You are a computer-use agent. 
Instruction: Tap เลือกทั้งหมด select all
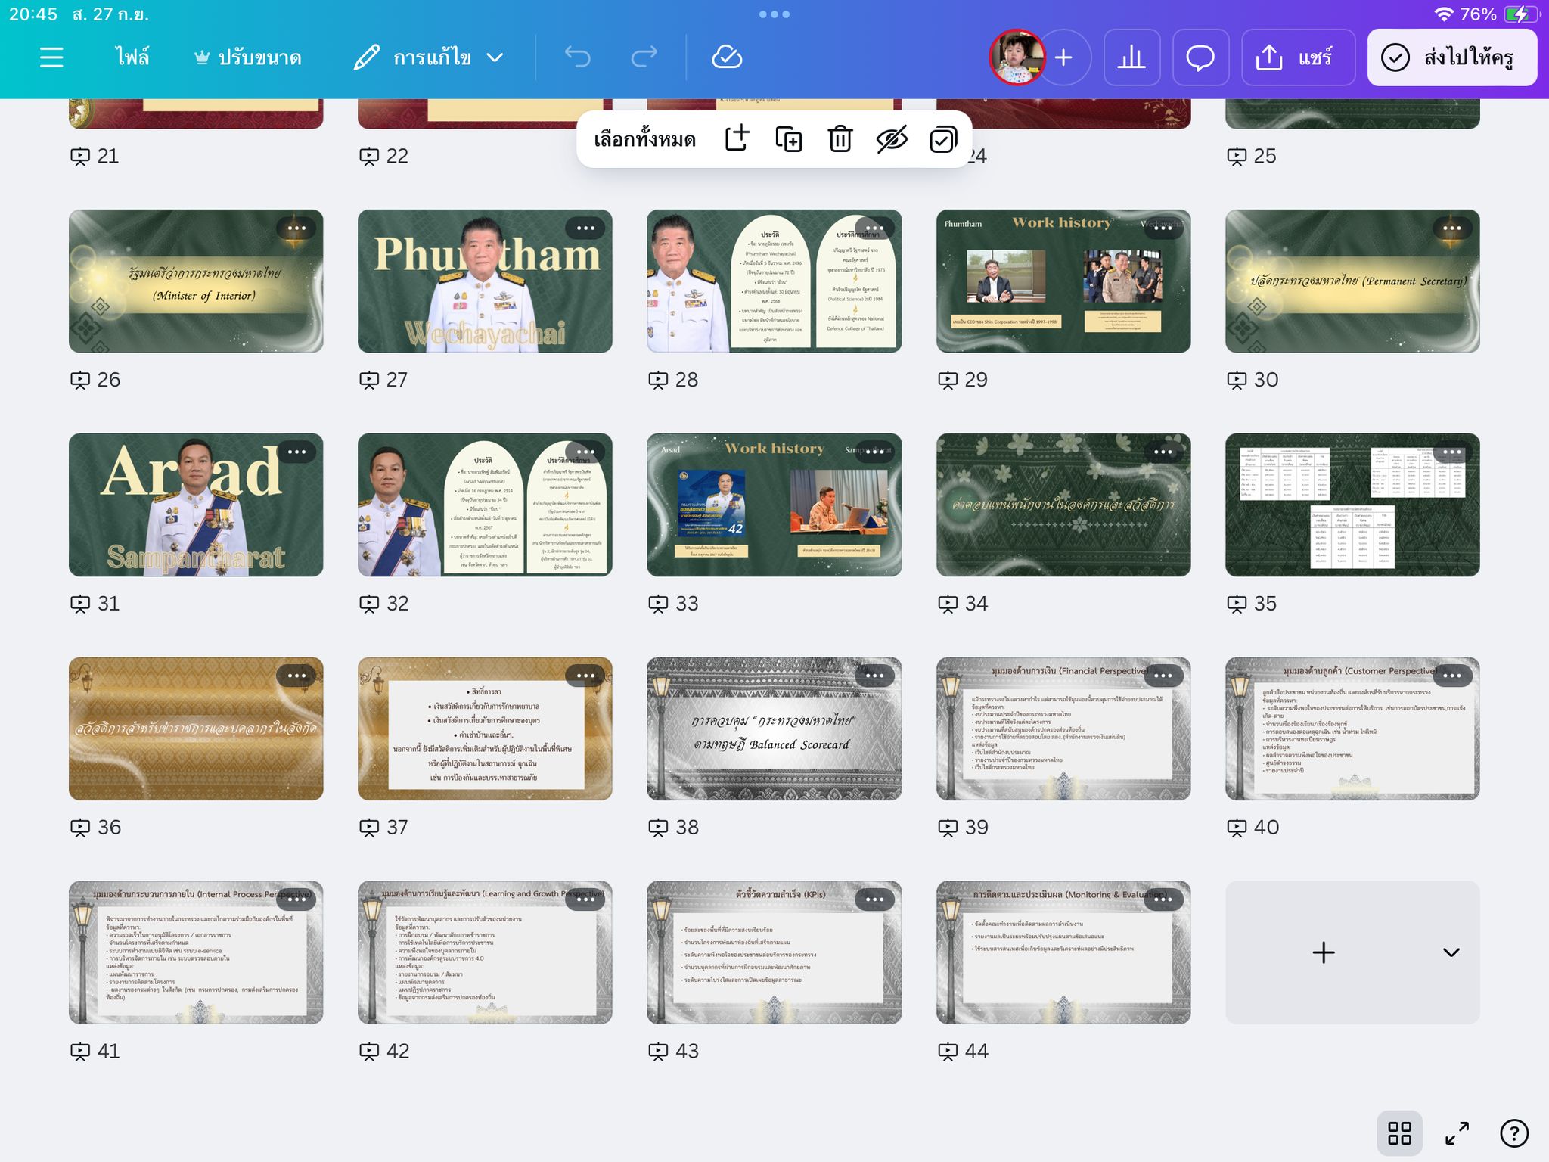click(x=644, y=139)
